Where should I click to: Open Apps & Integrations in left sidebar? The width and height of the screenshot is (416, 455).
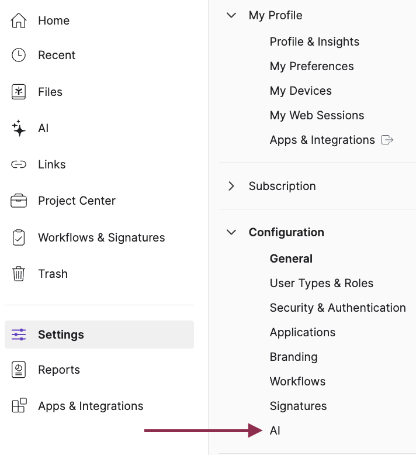point(91,406)
